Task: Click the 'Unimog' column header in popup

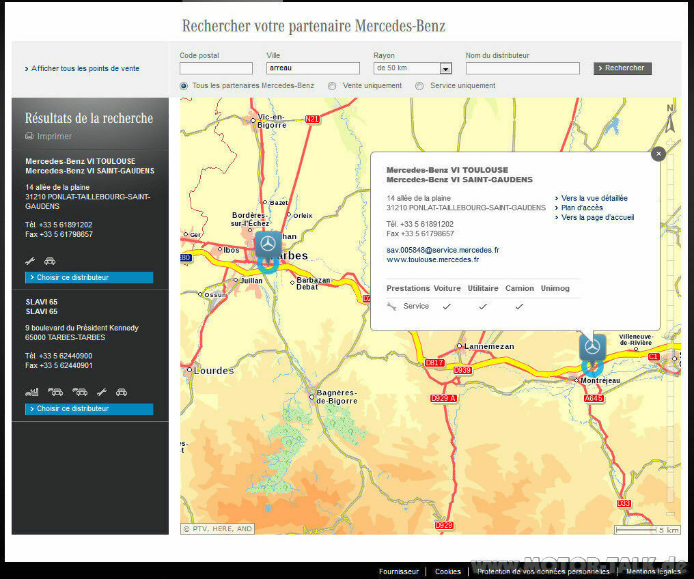Action: [555, 288]
